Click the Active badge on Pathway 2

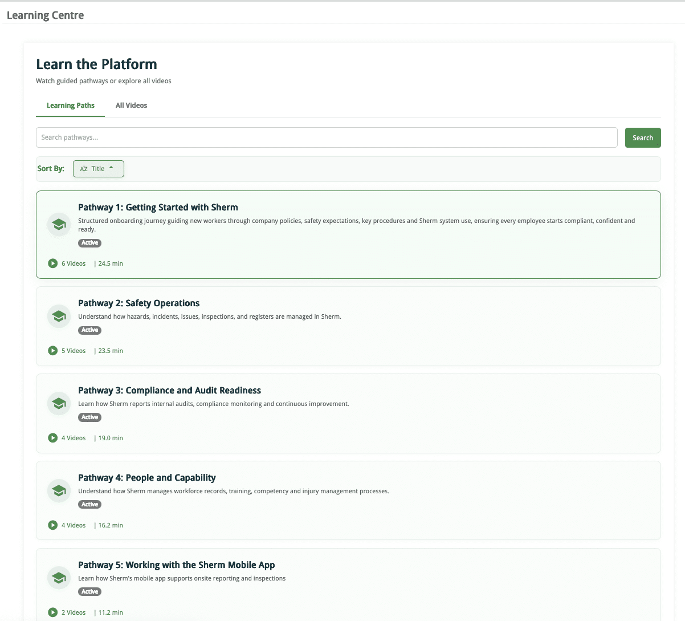tap(89, 330)
